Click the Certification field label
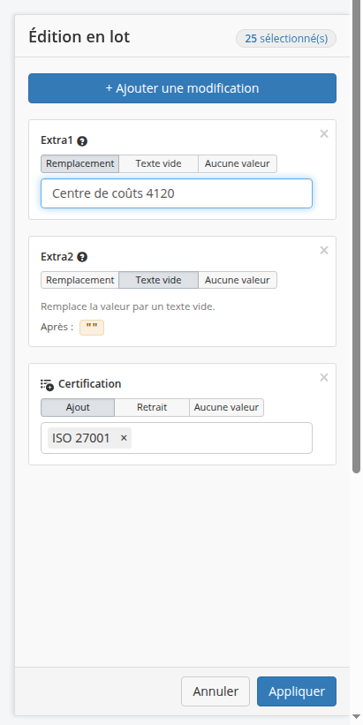This screenshot has height=725, width=363. (x=90, y=384)
